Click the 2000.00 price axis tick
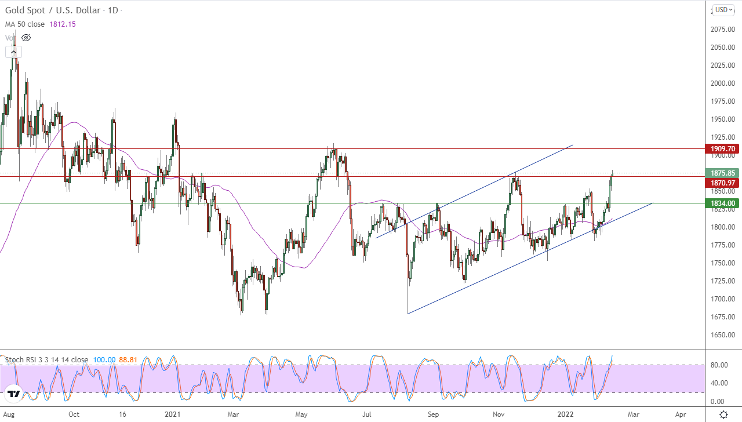 coord(722,83)
